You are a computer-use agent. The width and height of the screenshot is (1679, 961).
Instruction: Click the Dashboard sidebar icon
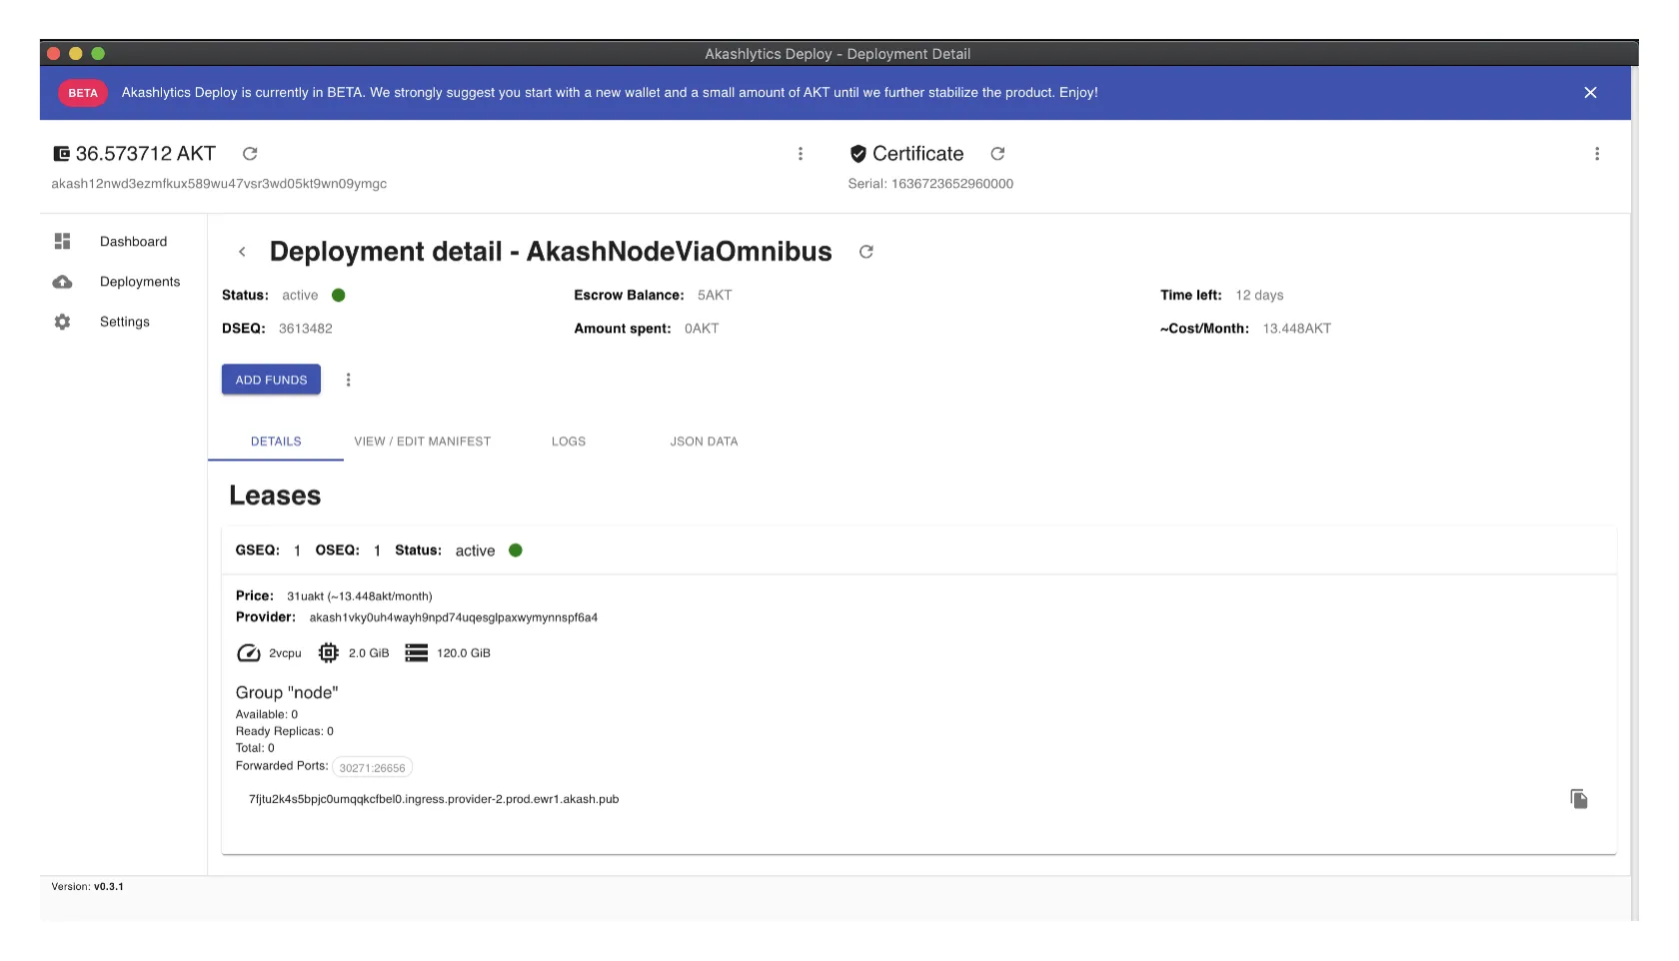click(62, 242)
